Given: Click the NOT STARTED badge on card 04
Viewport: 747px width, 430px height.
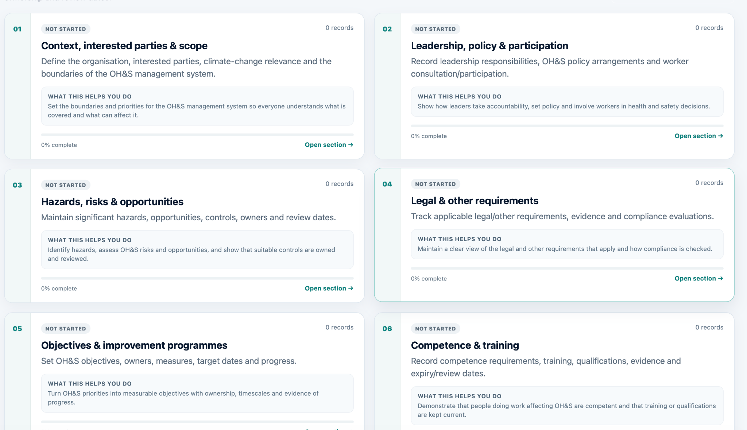Looking at the screenshot, I should [x=436, y=184].
